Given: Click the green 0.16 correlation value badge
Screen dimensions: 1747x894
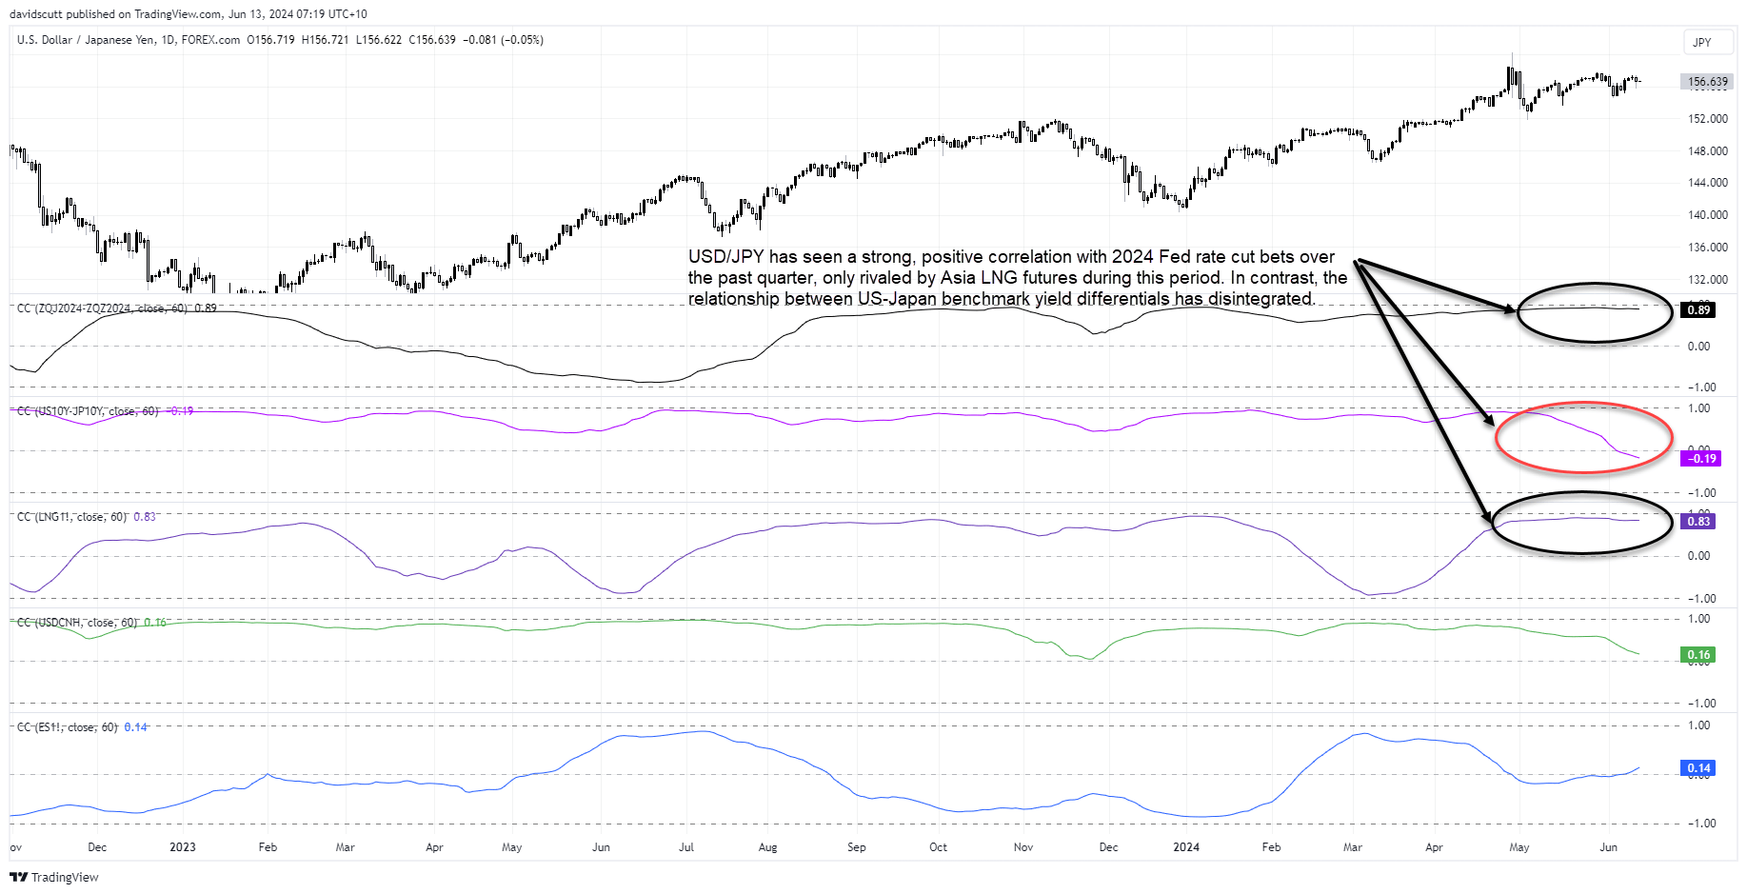Looking at the screenshot, I should click(x=1698, y=655).
